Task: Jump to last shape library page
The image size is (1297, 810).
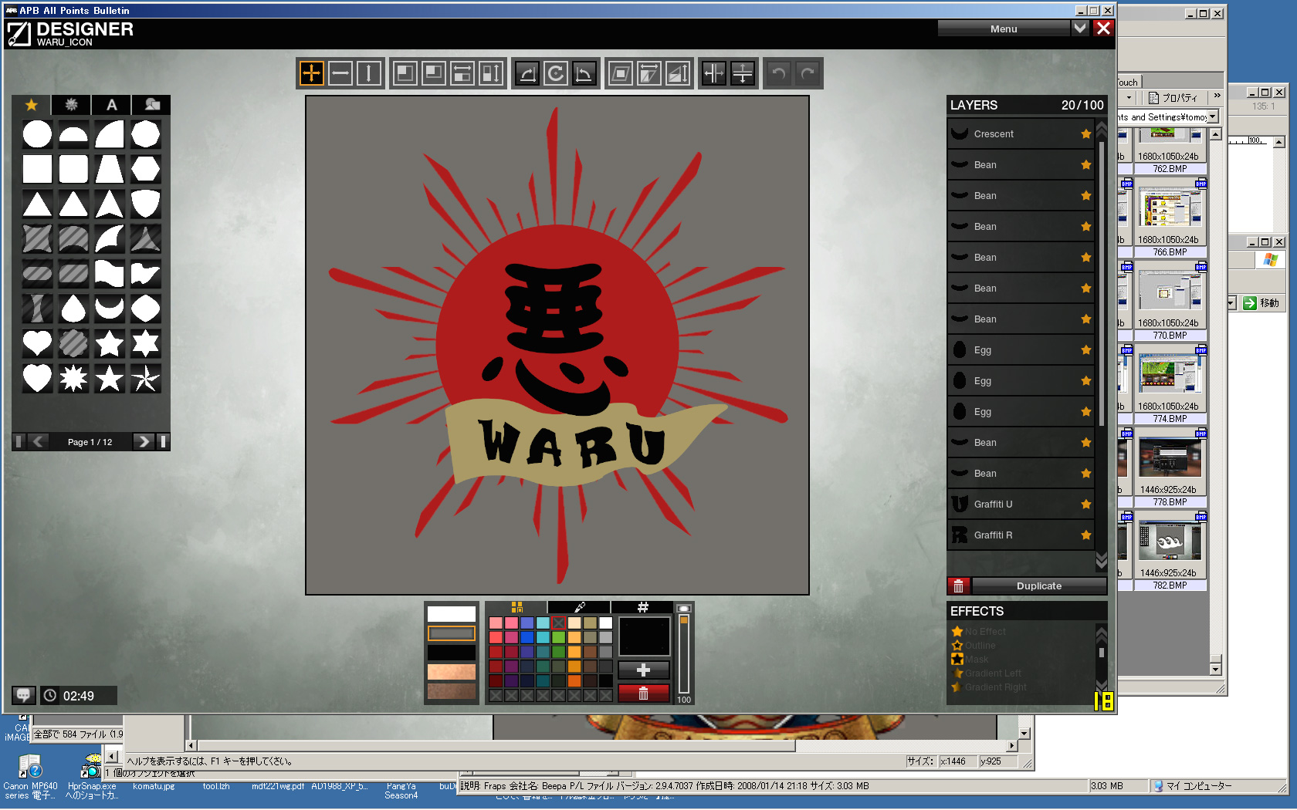Action: tap(162, 441)
